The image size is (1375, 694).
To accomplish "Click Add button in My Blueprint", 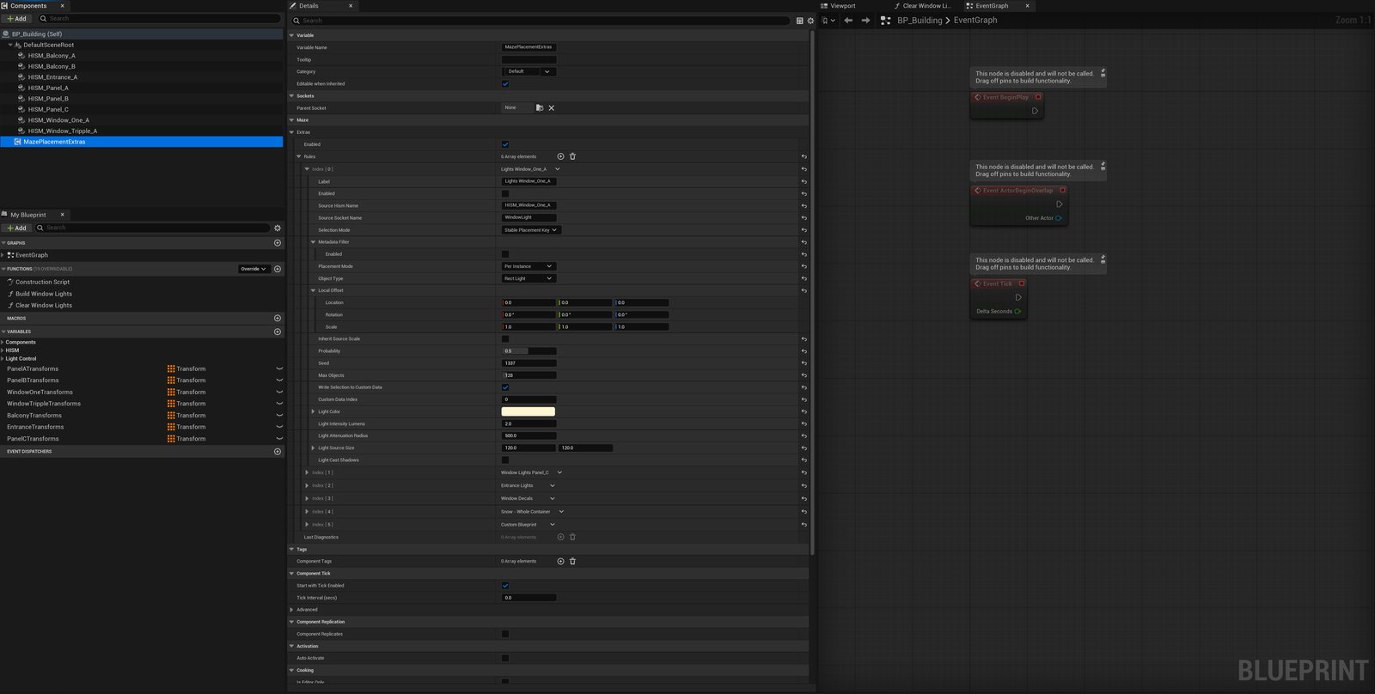I will (17, 228).
